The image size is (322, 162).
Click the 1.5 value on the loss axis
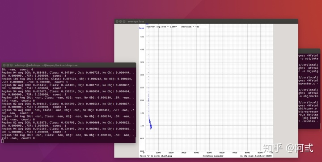click(x=142, y=113)
